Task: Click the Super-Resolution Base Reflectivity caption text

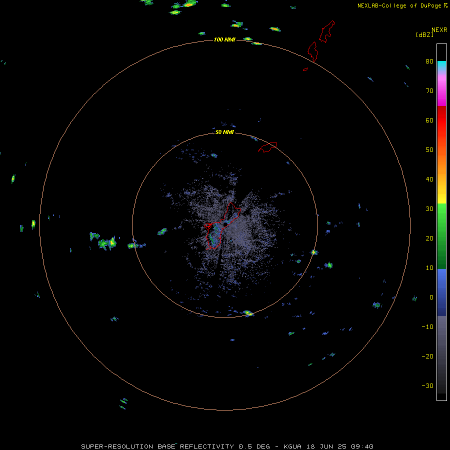Action: (x=227, y=446)
